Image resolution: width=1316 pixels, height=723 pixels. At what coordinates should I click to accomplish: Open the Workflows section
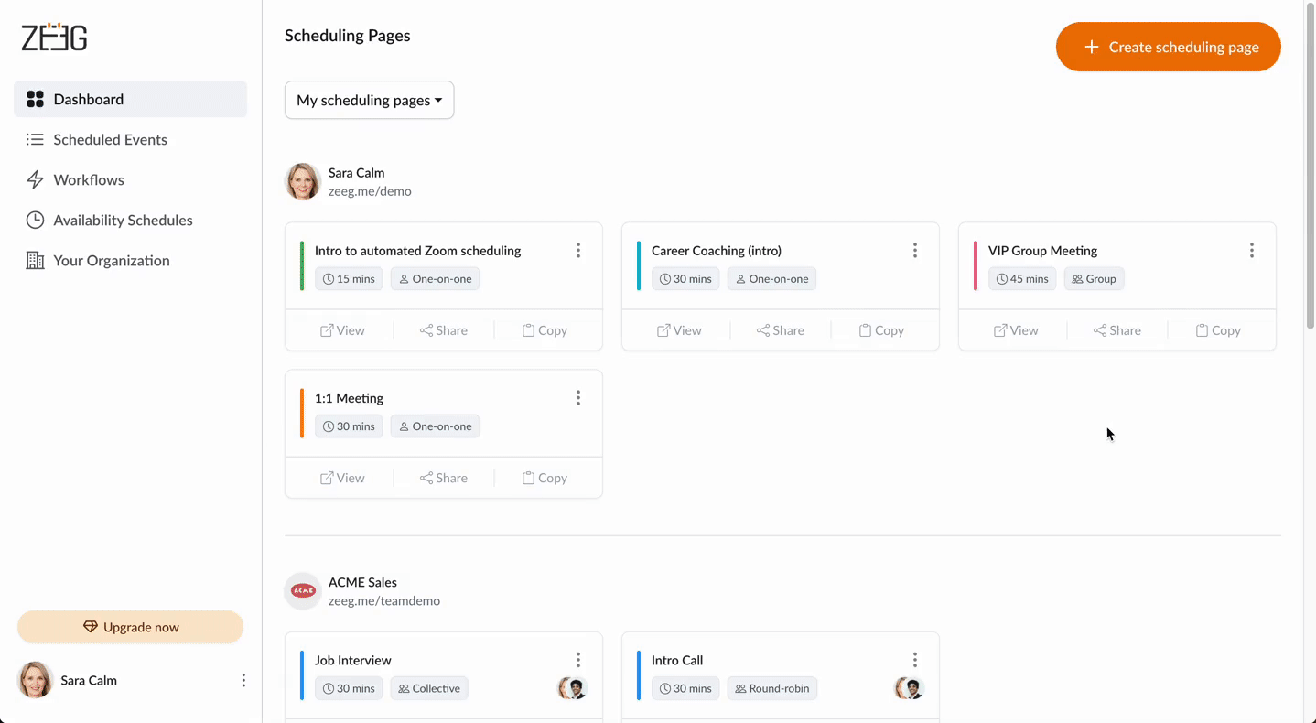(89, 180)
